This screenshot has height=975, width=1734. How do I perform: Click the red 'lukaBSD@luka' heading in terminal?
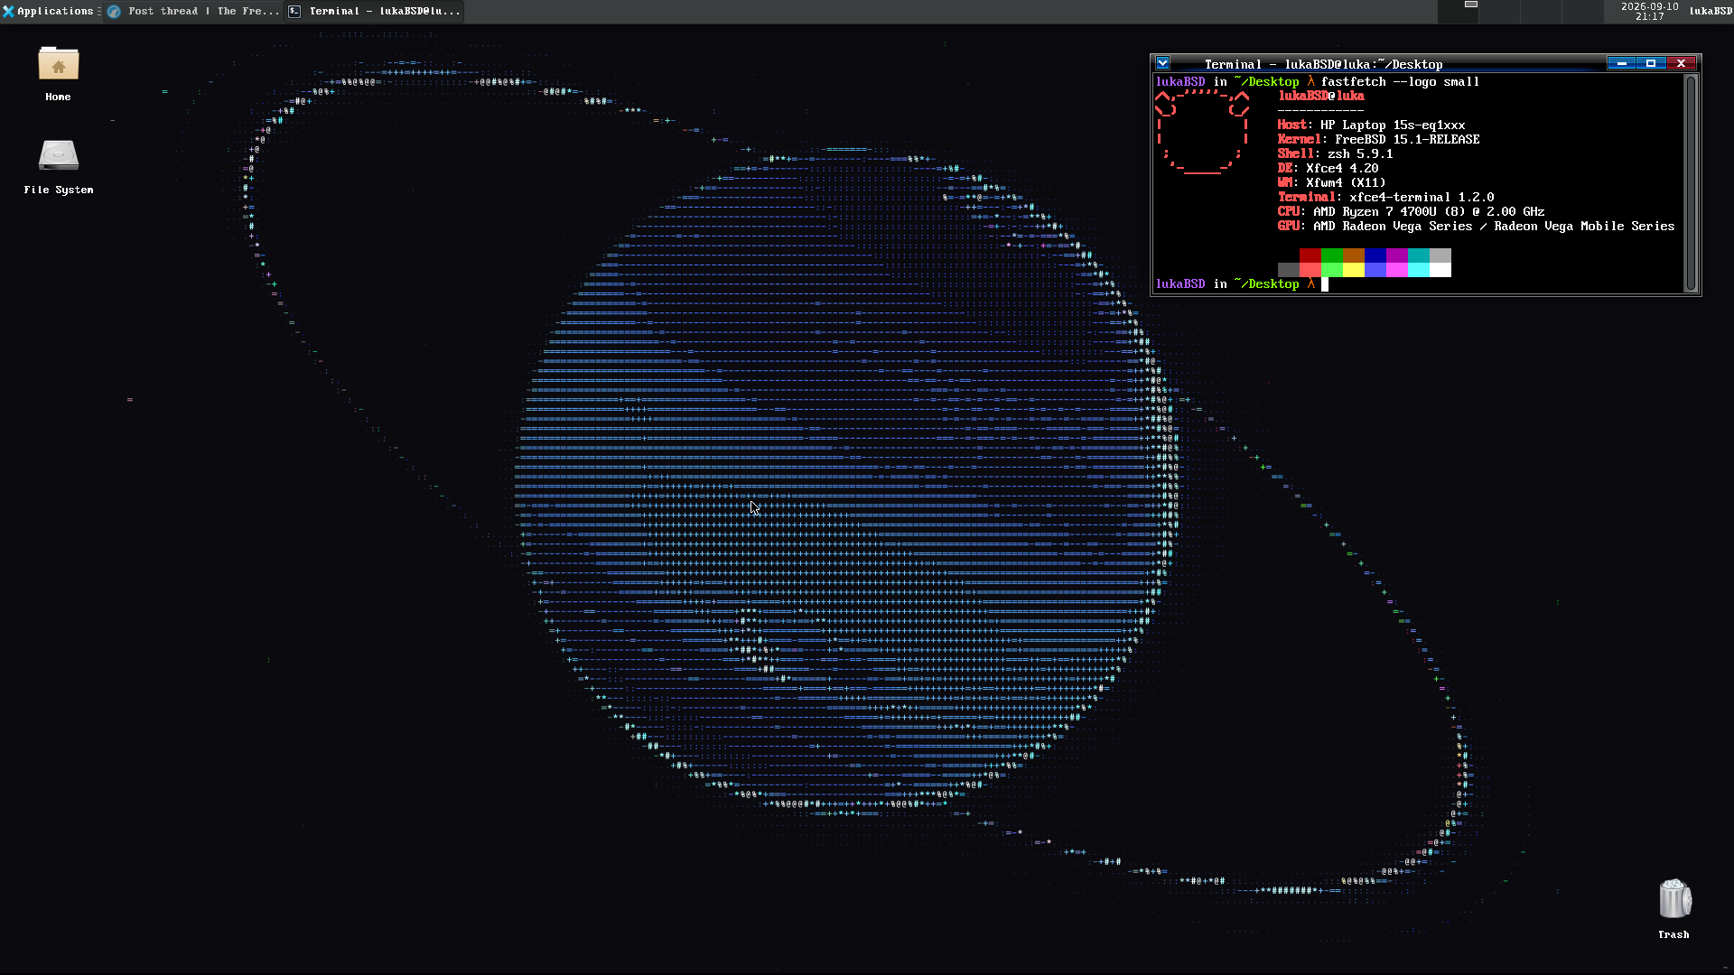1321,96
